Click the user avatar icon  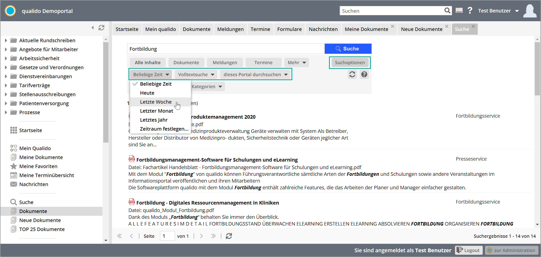[x=530, y=11]
